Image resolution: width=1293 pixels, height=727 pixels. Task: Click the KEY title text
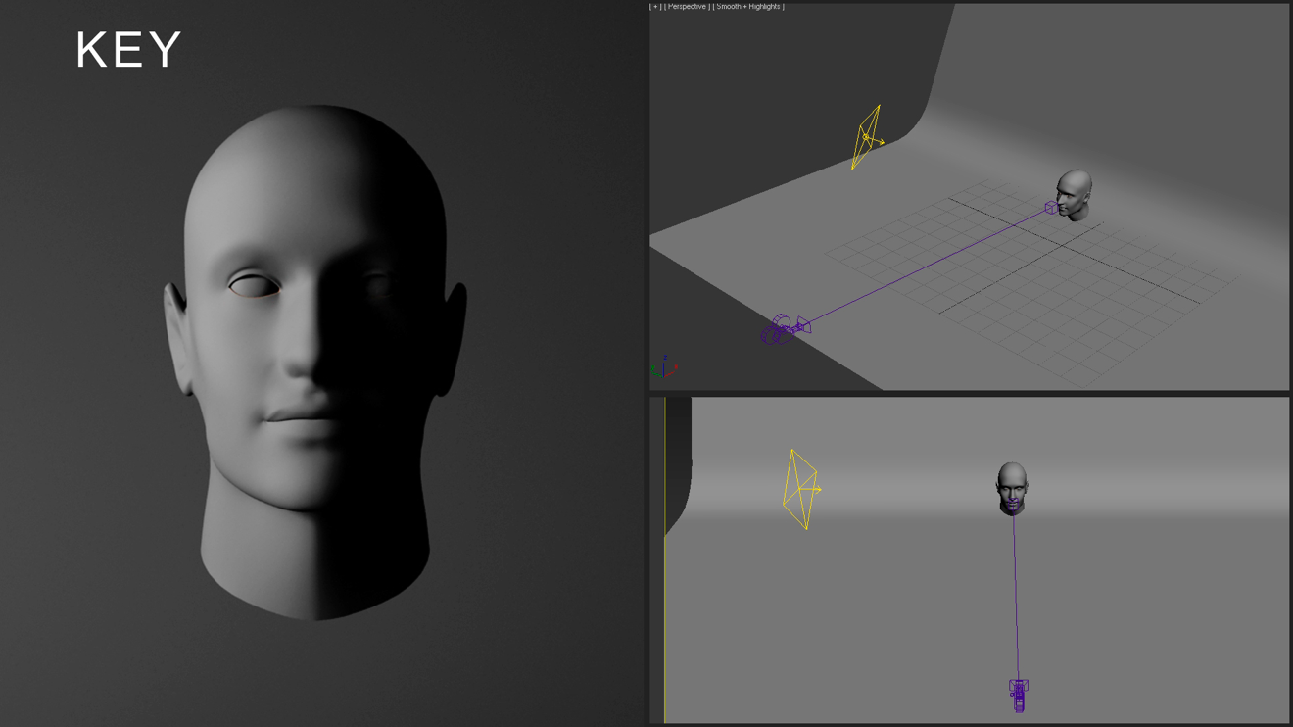[128, 50]
